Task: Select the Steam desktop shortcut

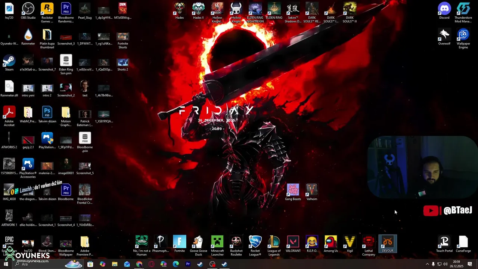Action: [x=9, y=63]
